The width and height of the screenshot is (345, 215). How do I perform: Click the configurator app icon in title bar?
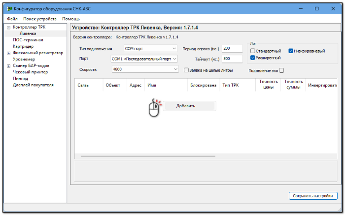tap(9, 9)
